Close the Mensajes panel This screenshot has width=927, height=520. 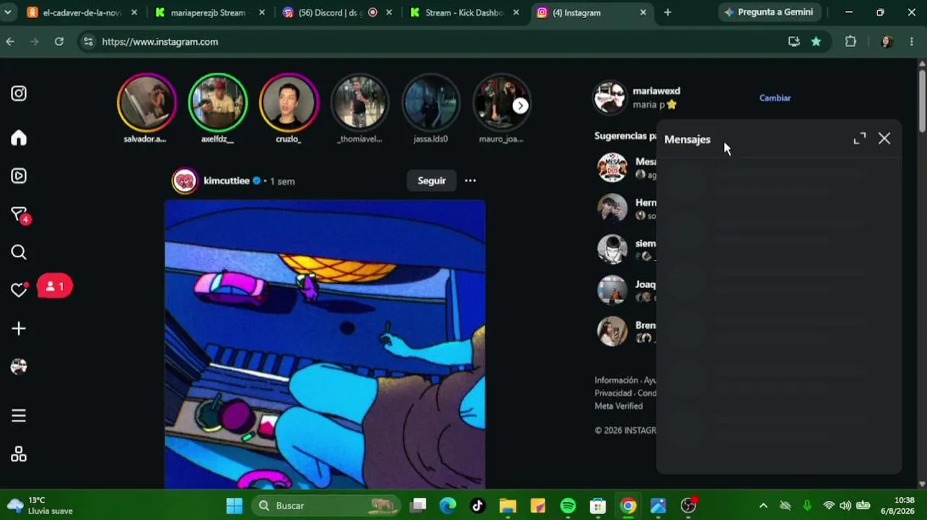[x=884, y=139]
